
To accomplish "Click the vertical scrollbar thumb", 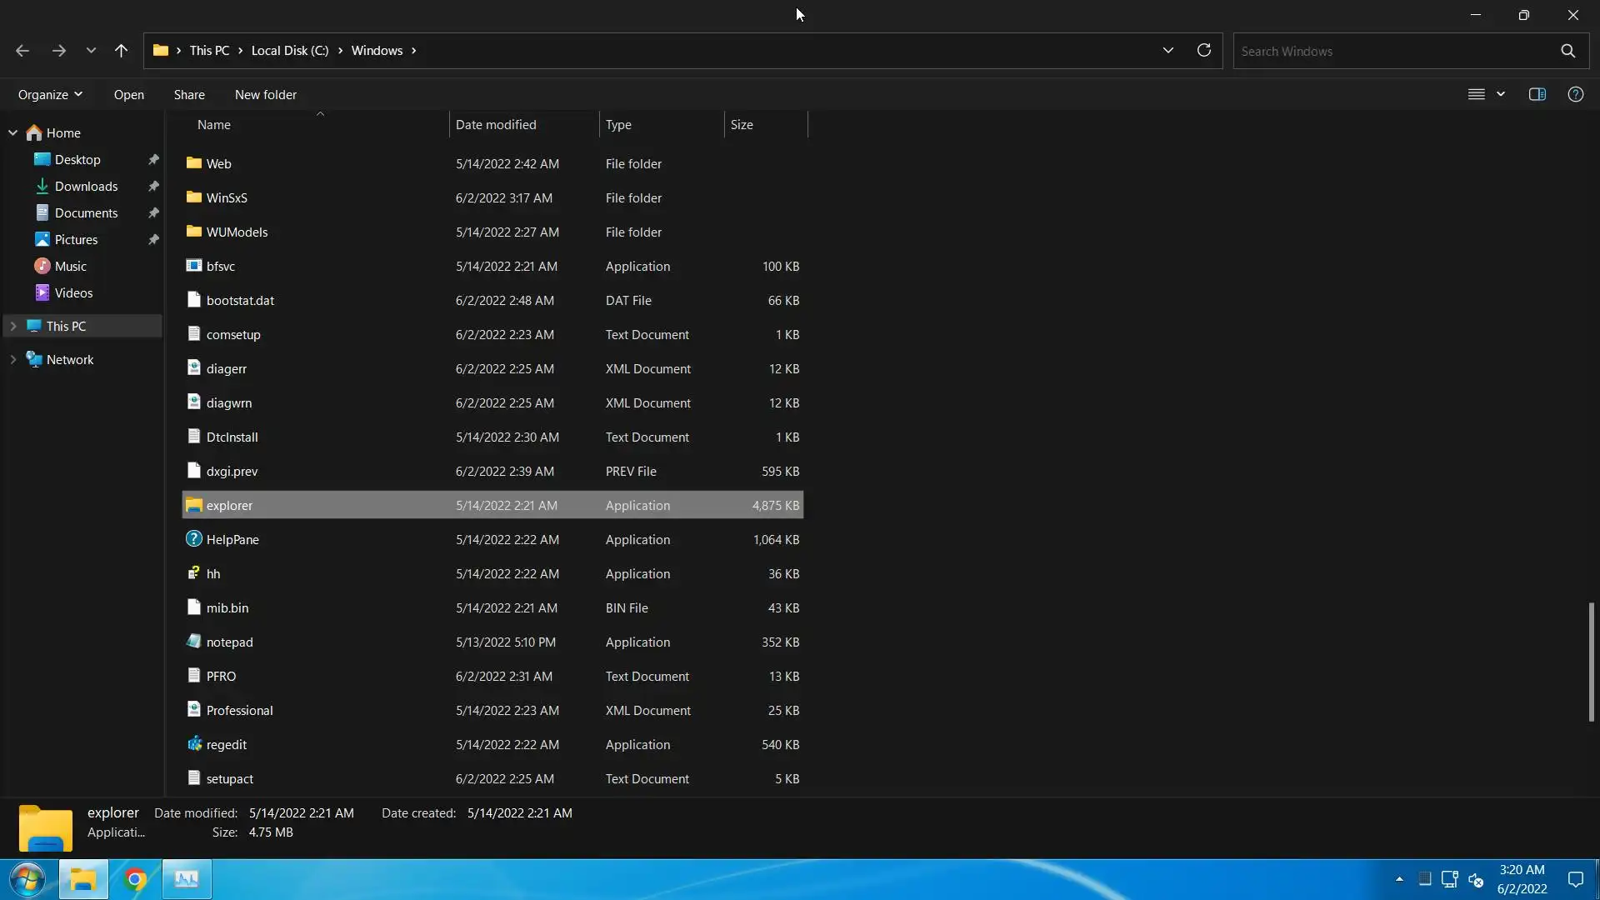I will (x=1591, y=662).
